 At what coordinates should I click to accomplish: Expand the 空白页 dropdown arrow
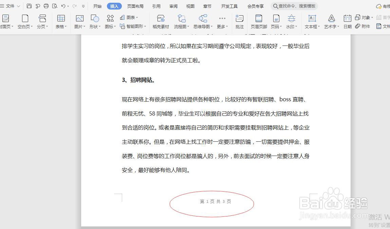click(x=32, y=27)
